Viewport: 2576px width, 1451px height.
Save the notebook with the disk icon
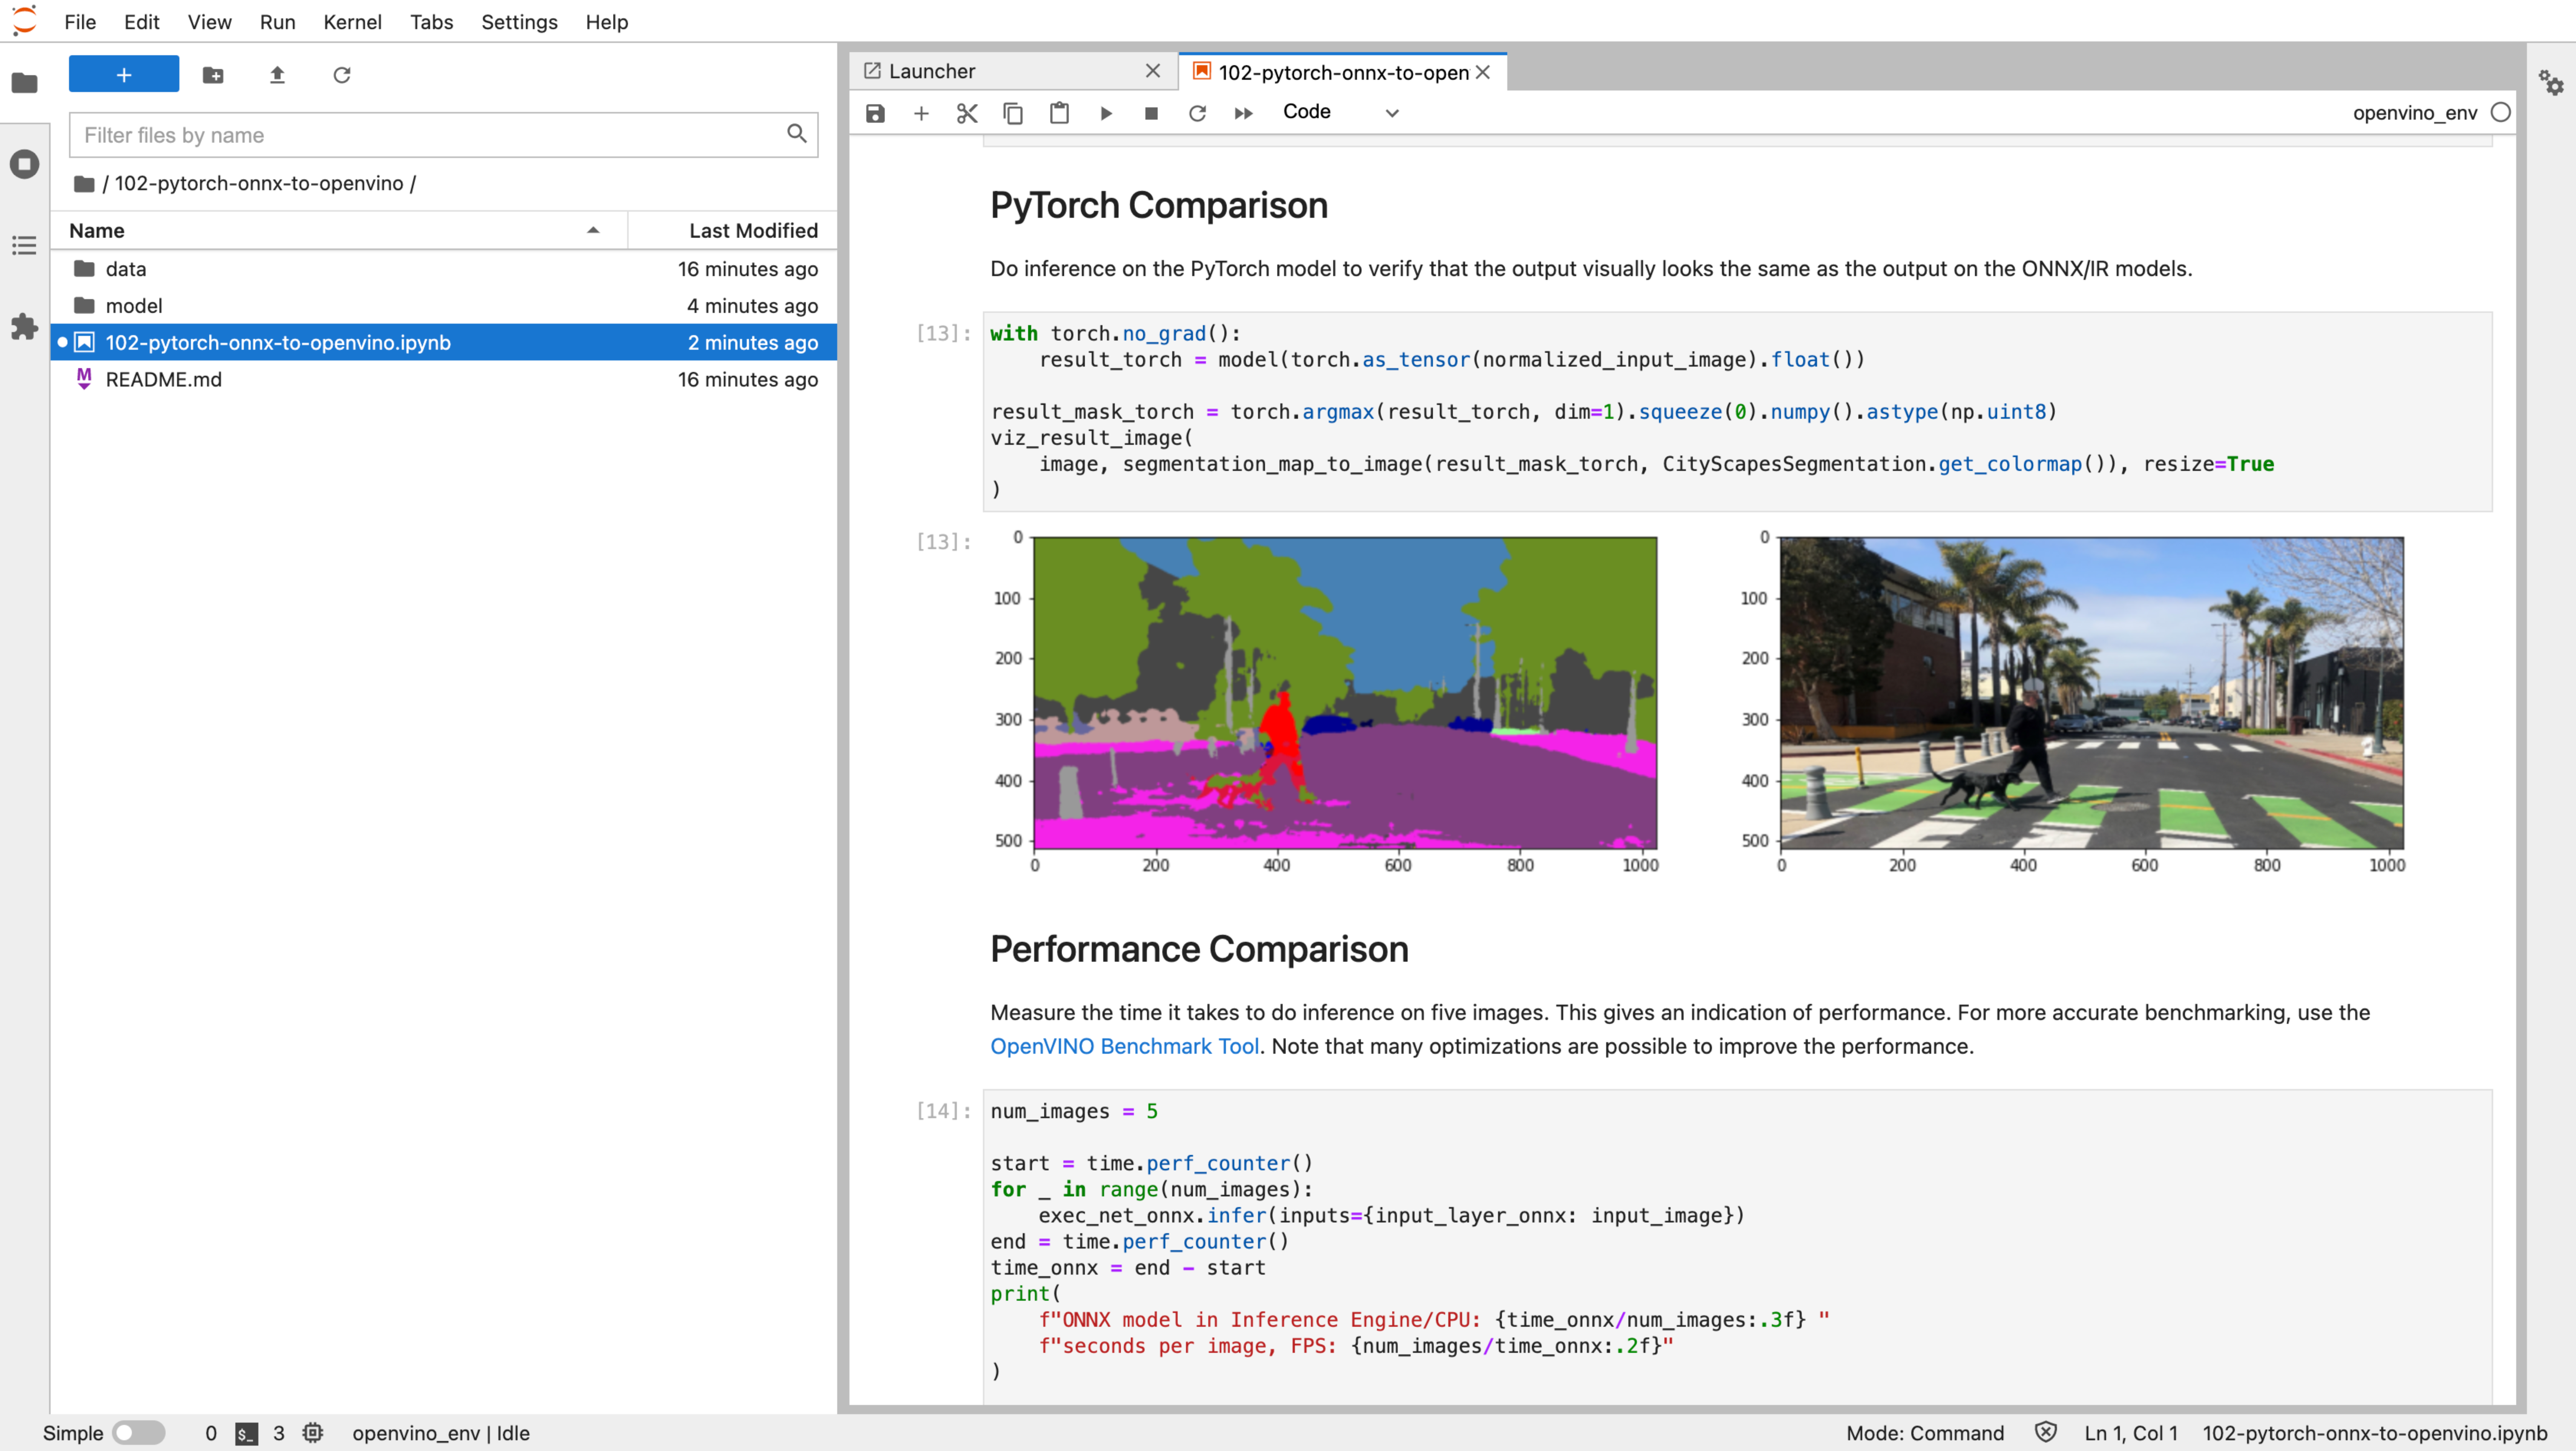pyautogui.click(x=875, y=113)
